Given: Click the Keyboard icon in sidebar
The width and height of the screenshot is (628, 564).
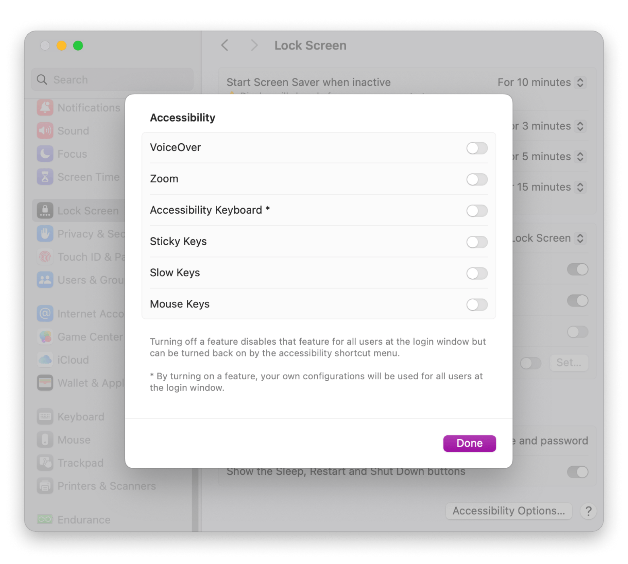Looking at the screenshot, I should [45, 417].
